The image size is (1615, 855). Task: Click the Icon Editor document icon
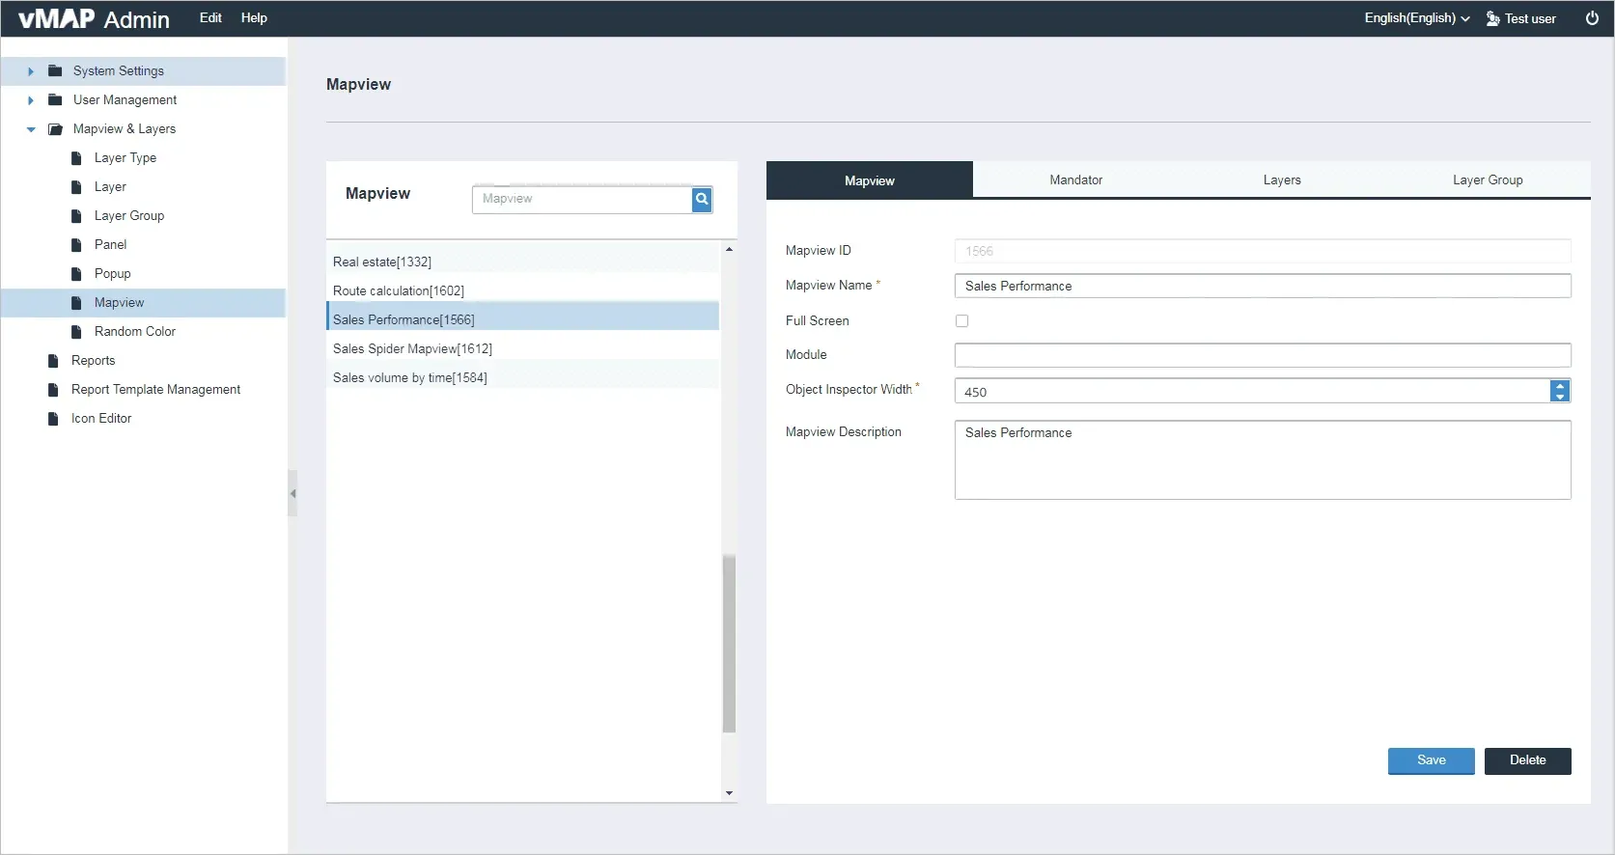pyautogui.click(x=53, y=418)
